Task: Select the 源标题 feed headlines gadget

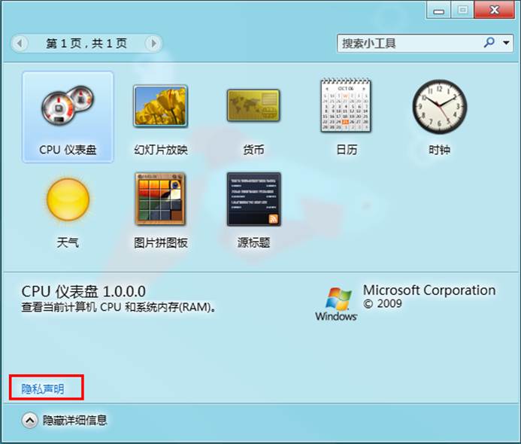Action: click(x=253, y=199)
